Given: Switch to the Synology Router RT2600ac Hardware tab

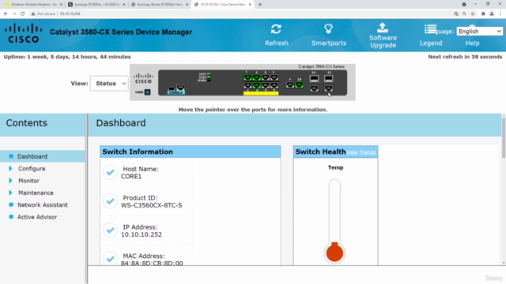Looking at the screenshot, I should (x=160, y=5).
